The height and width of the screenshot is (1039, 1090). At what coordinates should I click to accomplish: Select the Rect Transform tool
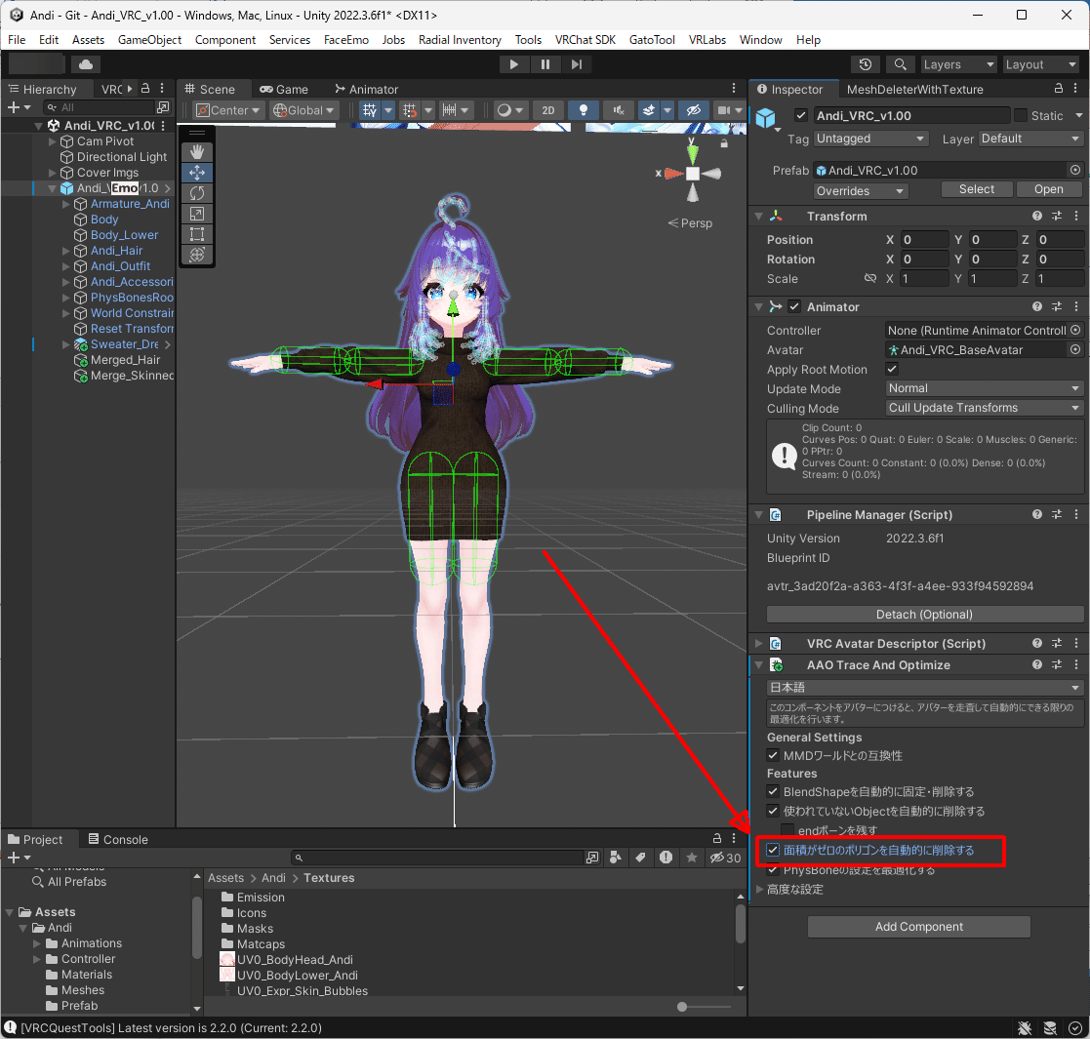tap(197, 234)
